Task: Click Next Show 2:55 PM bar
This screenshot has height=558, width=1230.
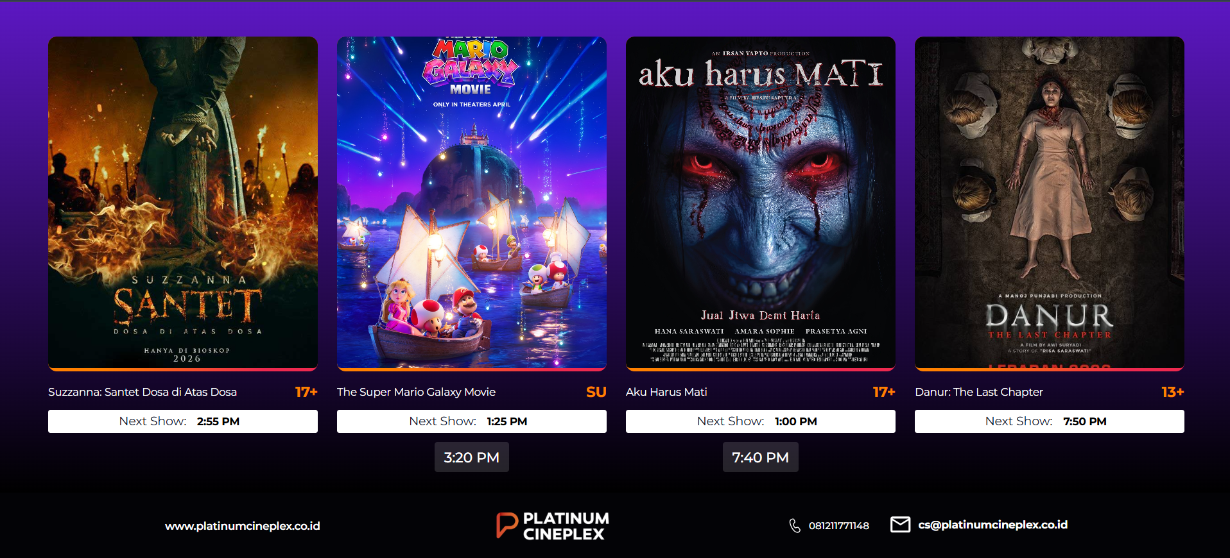Action: (x=183, y=421)
